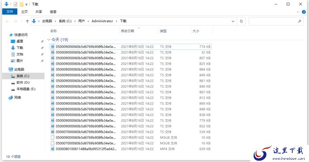The height and width of the screenshot is (162, 309).
Task: Go back with the Back arrow
Action: (8, 21)
